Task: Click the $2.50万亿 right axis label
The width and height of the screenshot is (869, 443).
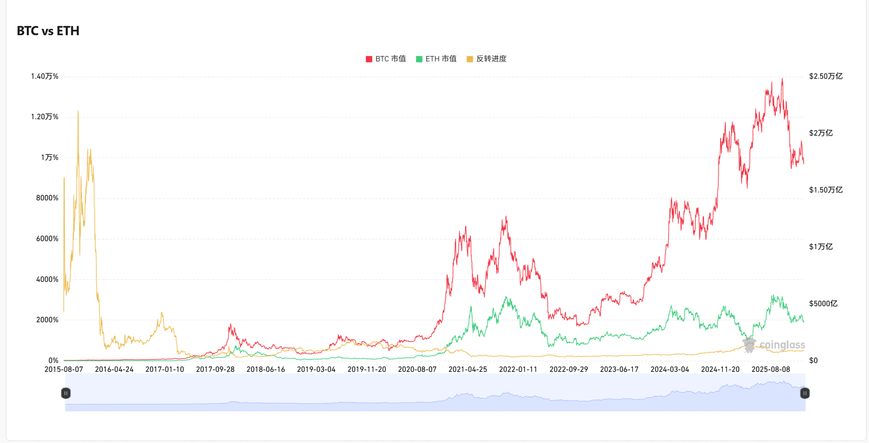Action: (826, 77)
